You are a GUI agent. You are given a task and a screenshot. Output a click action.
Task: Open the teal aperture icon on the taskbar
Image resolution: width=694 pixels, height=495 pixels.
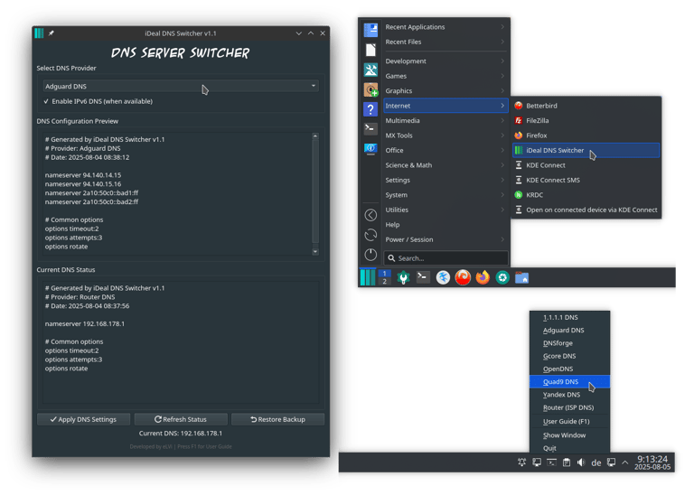(502, 277)
